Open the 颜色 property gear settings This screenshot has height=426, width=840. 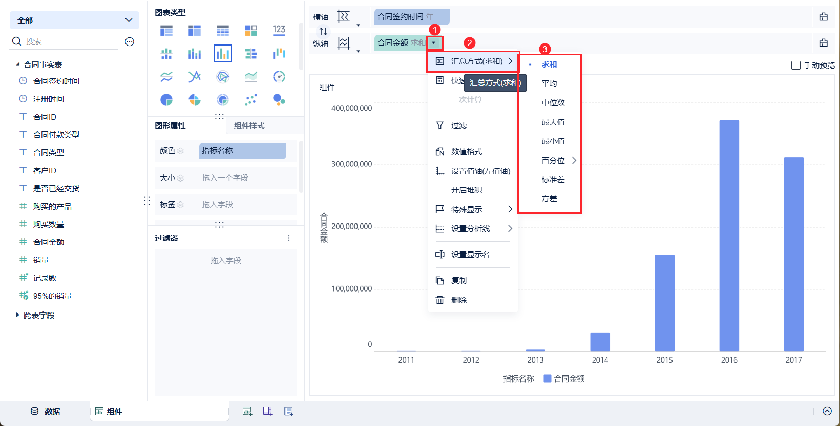tap(180, 151)
